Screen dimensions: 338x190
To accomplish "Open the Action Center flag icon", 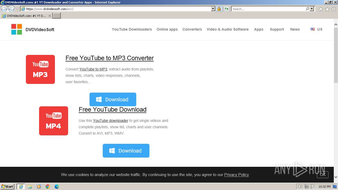I will coord(313,187).
